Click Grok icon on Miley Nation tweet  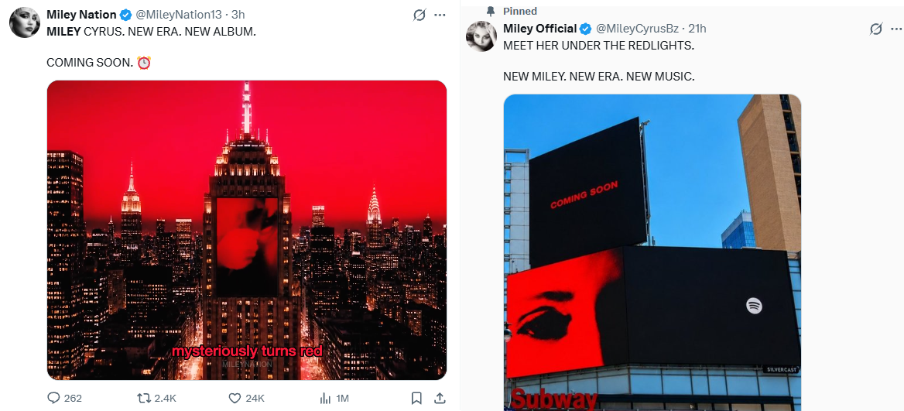tap(419, 15)
